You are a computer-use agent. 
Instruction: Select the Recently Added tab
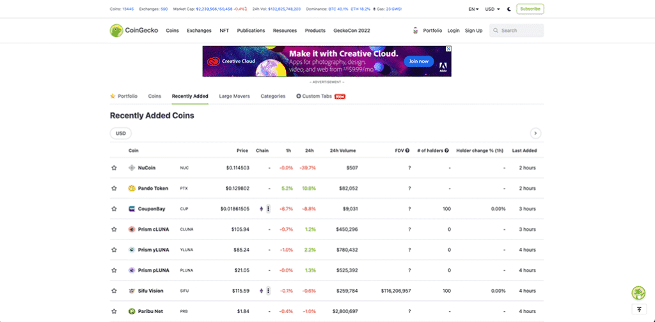(x=190, y=96)
